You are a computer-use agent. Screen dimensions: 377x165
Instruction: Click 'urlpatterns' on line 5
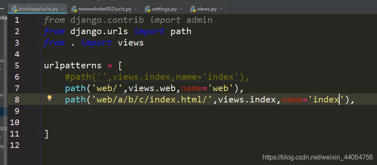[73, 65]
